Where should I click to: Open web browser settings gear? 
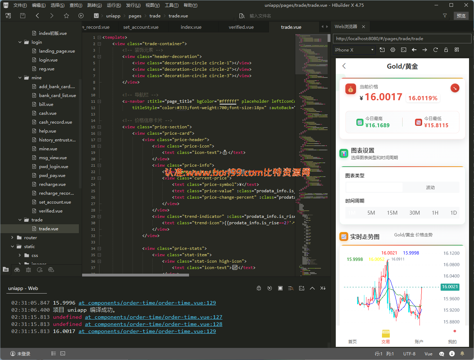pos(393,50)
